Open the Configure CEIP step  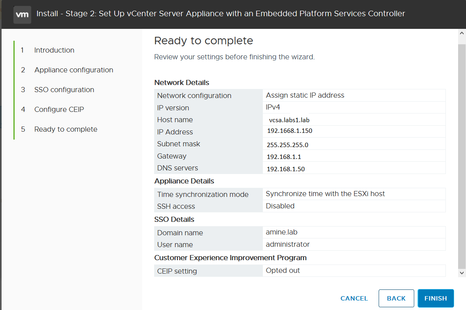(x=59, y=109)
